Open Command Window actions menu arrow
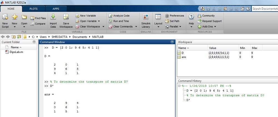Screen dimensions: 278x117 [x=172, y=42]
